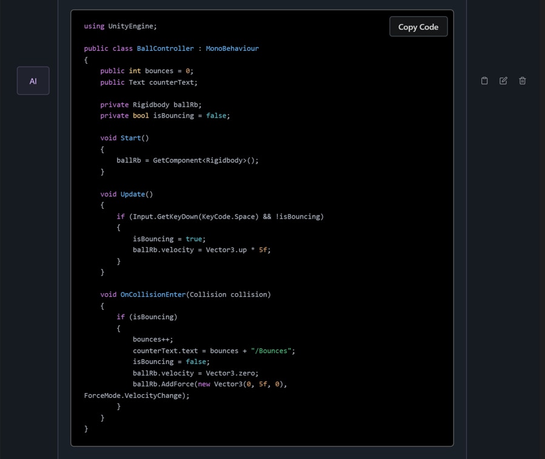This screenshot has height=459, width=545.
Task: Click the 'using UnityEngine;' line
Action: 120,26
